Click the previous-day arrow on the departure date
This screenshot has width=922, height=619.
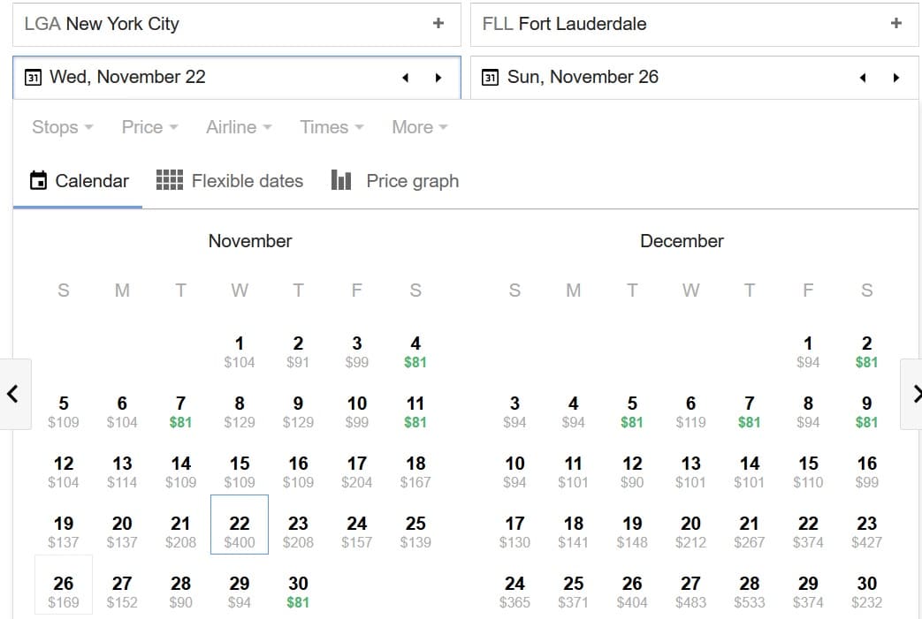[405, 78]
